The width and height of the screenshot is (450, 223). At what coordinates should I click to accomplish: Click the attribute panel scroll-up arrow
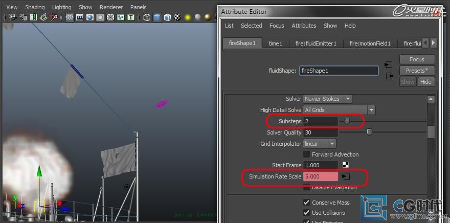click(431, 99)
